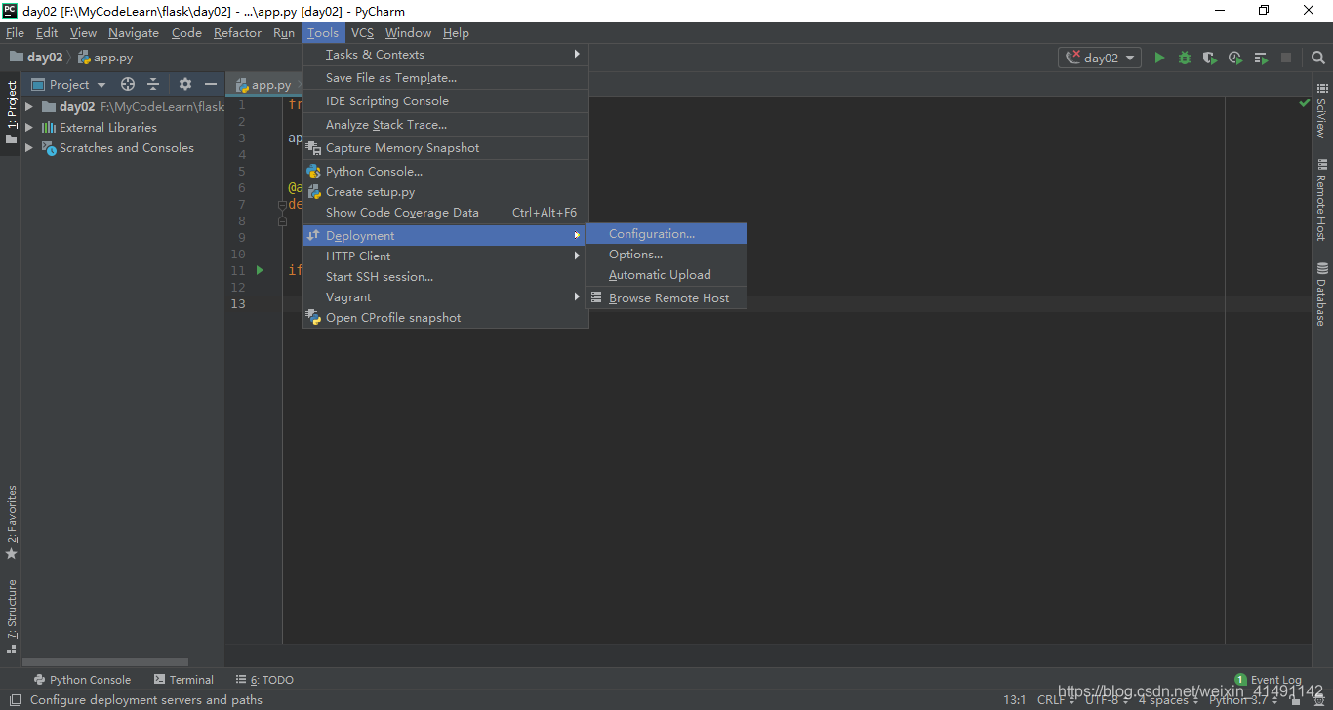Click the Save File as Template menu item
Viewport: 1333px width, 710px height.
click(445, 78)
